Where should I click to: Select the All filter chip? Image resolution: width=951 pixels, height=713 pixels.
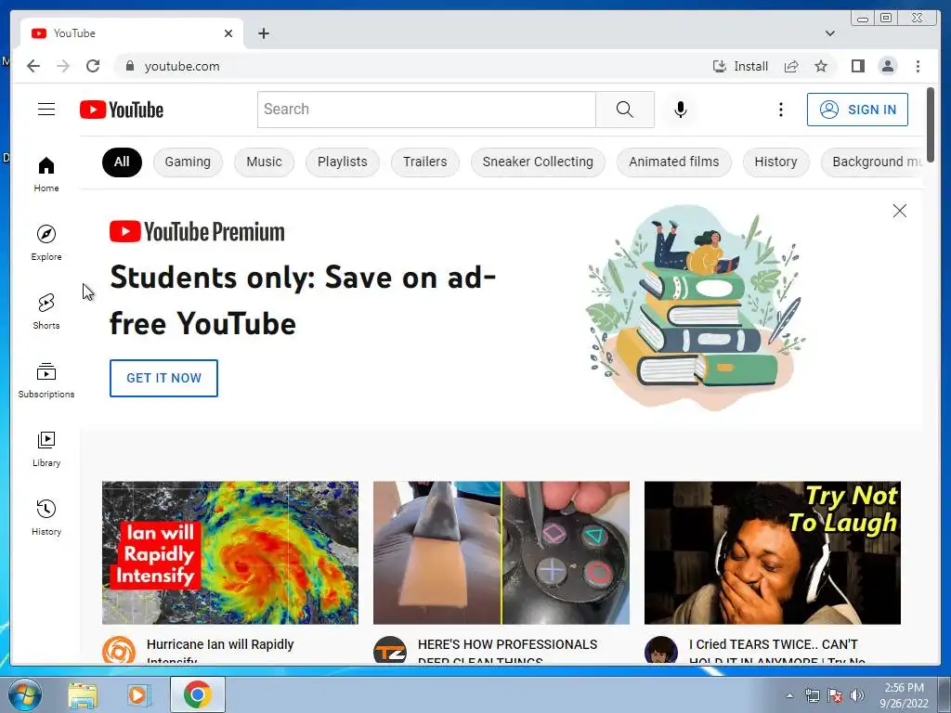122,162
